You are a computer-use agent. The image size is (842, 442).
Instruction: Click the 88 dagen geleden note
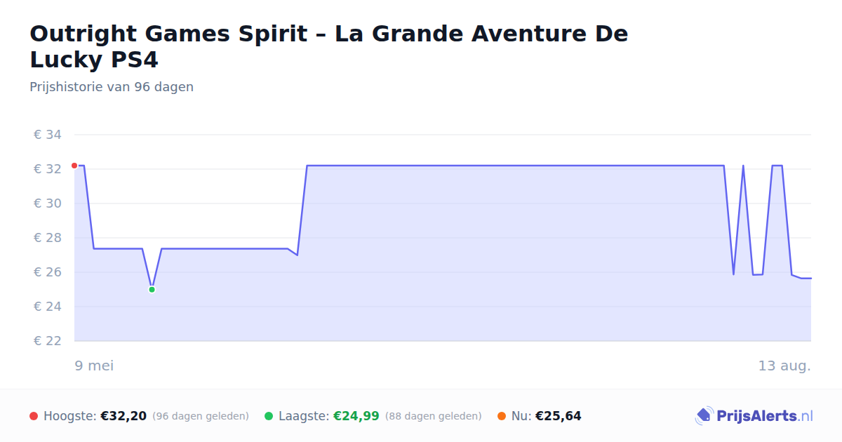[x=434, y=416]
